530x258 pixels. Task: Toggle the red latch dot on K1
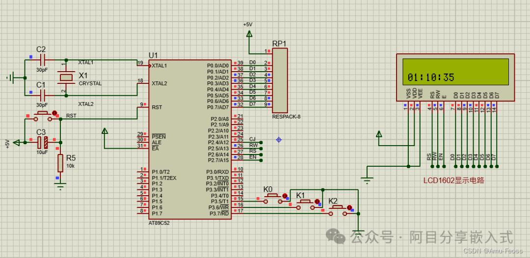[317, 202]
